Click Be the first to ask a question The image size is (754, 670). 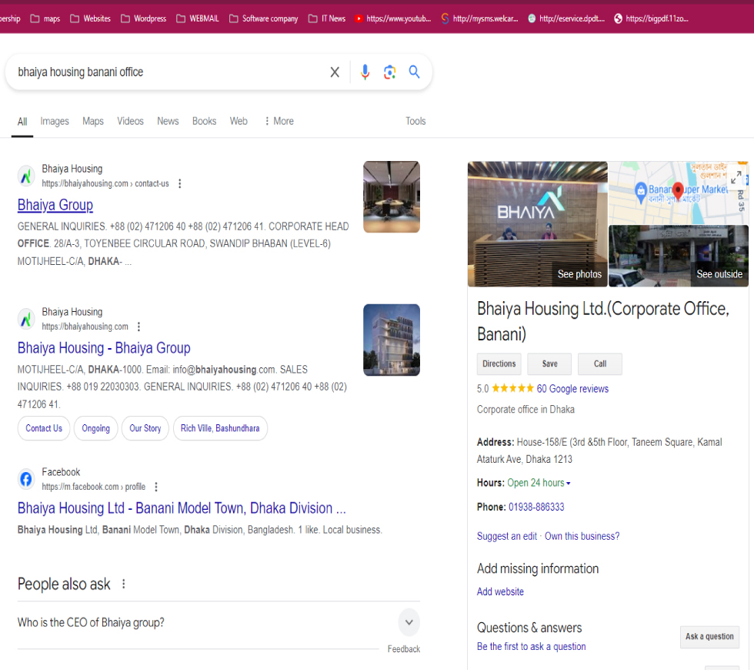click(x=532, y=646)
